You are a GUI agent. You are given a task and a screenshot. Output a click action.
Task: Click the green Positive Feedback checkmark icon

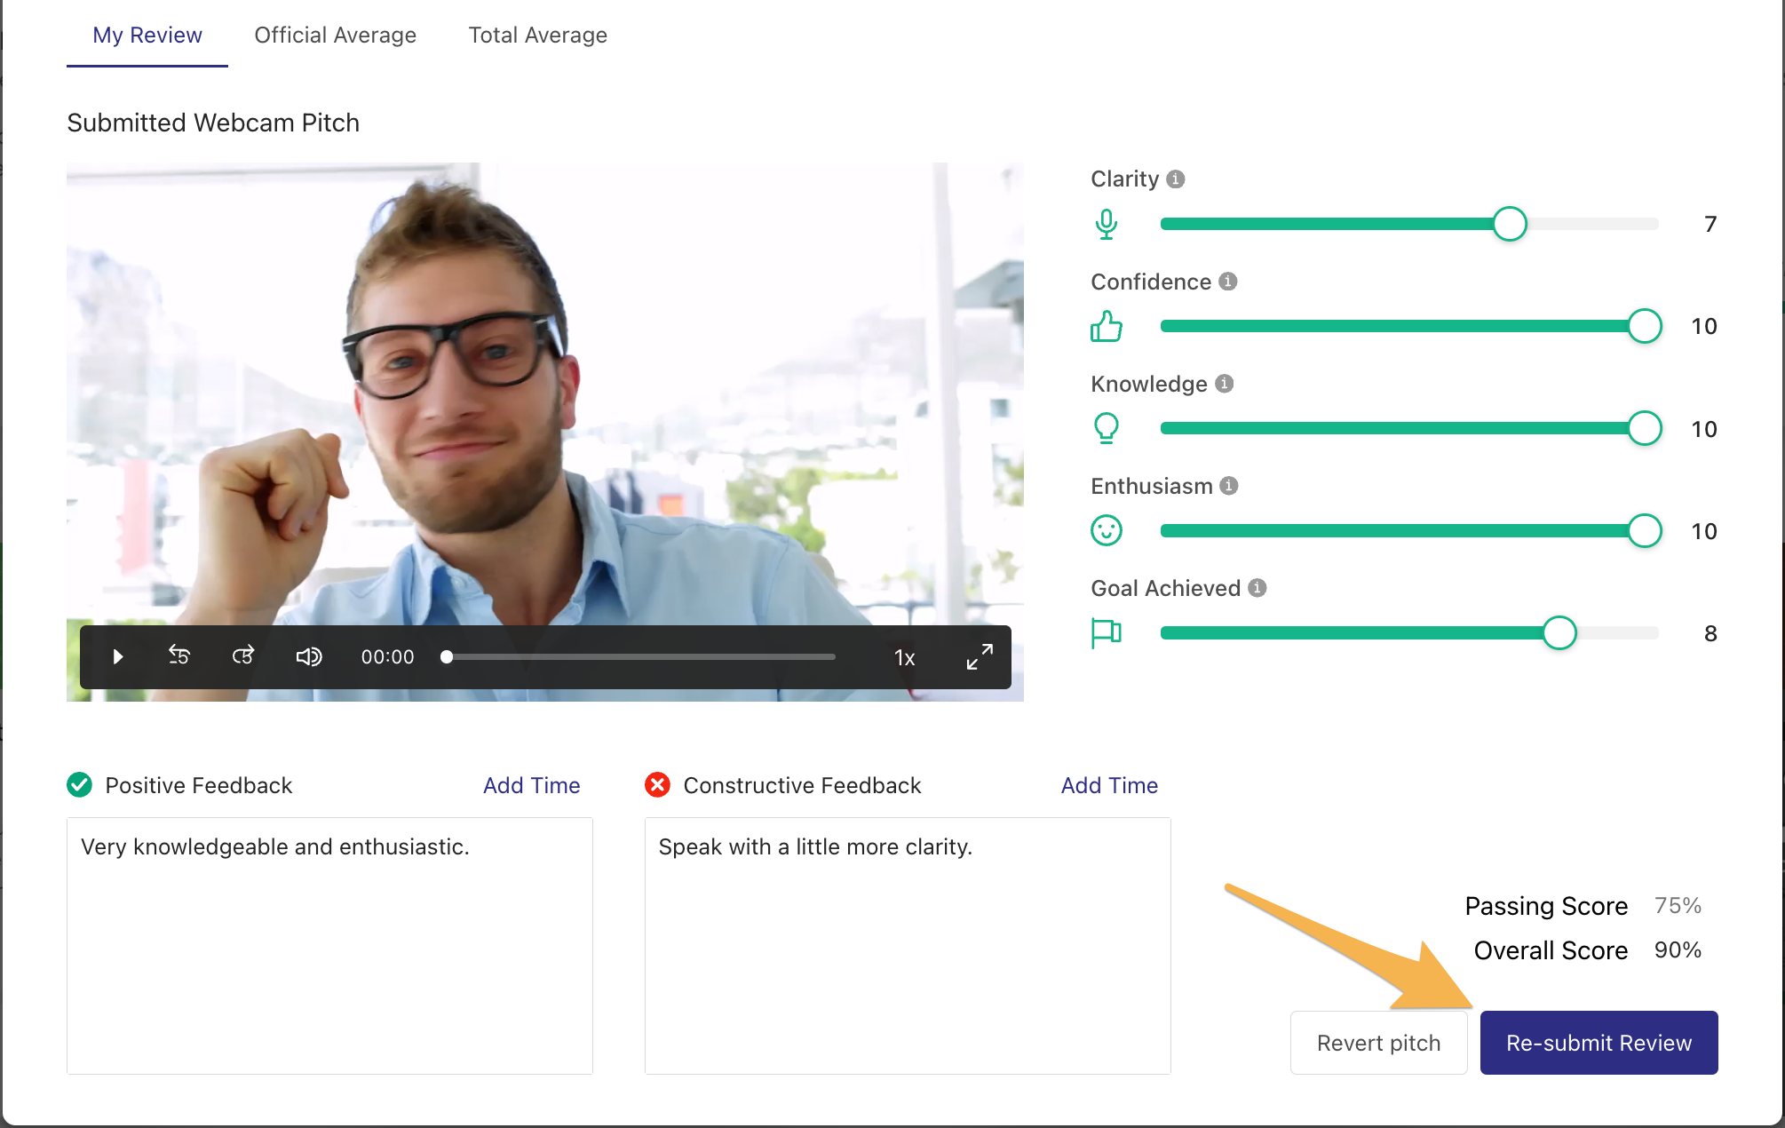(x=80, y=785)
